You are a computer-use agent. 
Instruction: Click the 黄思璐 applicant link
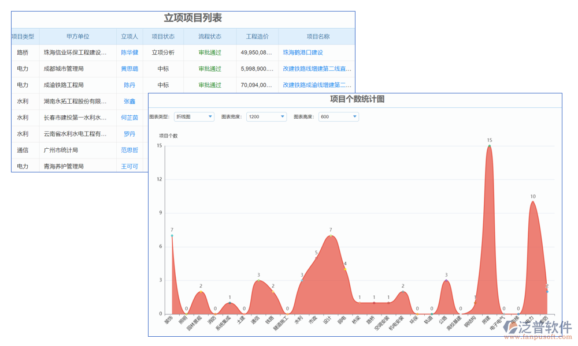[x=129, y=69]
